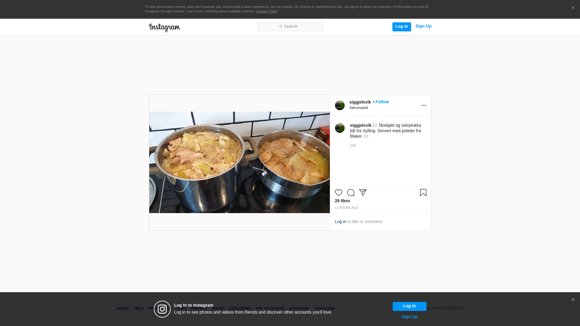
Task: Open the three-dots post options menu
Action: tap(424, 105)
